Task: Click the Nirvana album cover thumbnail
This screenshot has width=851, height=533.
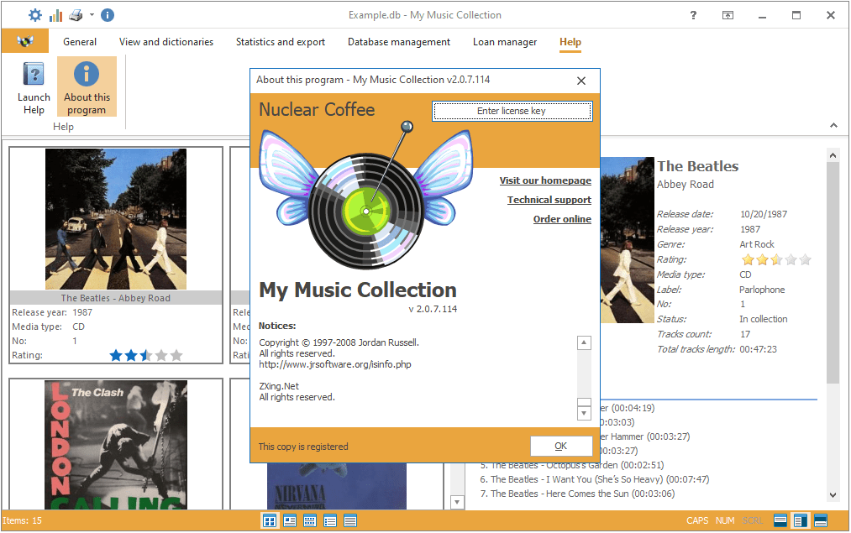Action: 337,486
